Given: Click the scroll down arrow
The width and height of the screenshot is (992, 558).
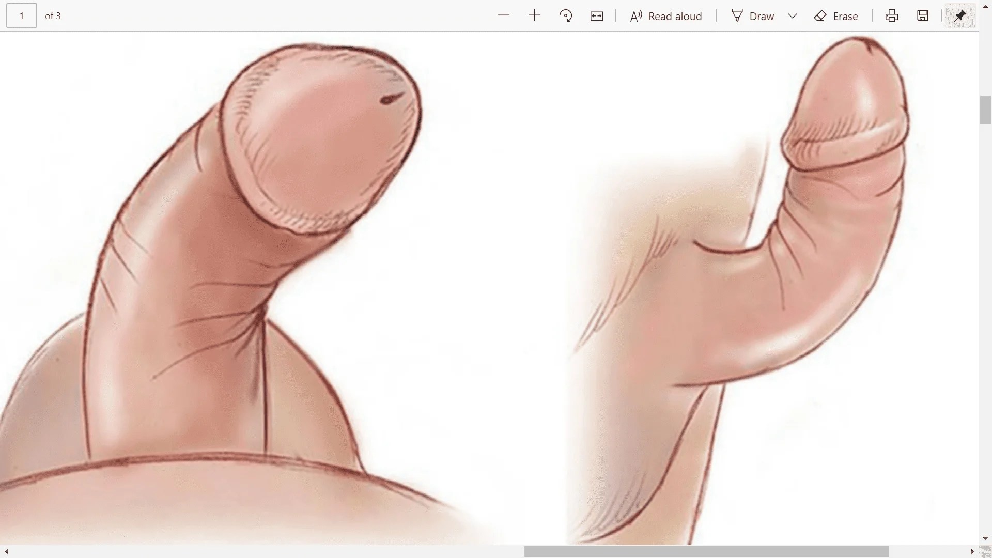Looking at the screenshot, I should (985, 539).
